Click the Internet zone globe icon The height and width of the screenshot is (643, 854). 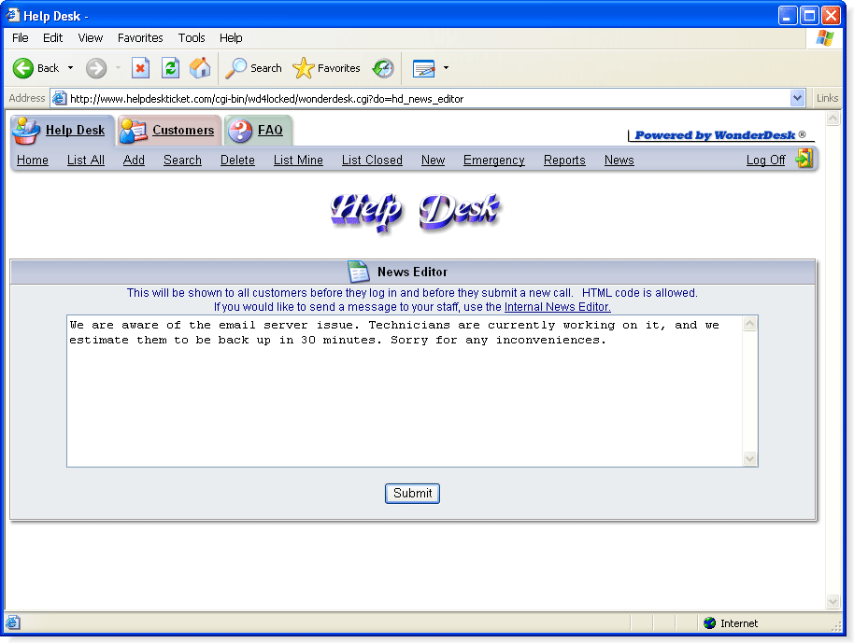coord(709,622)
